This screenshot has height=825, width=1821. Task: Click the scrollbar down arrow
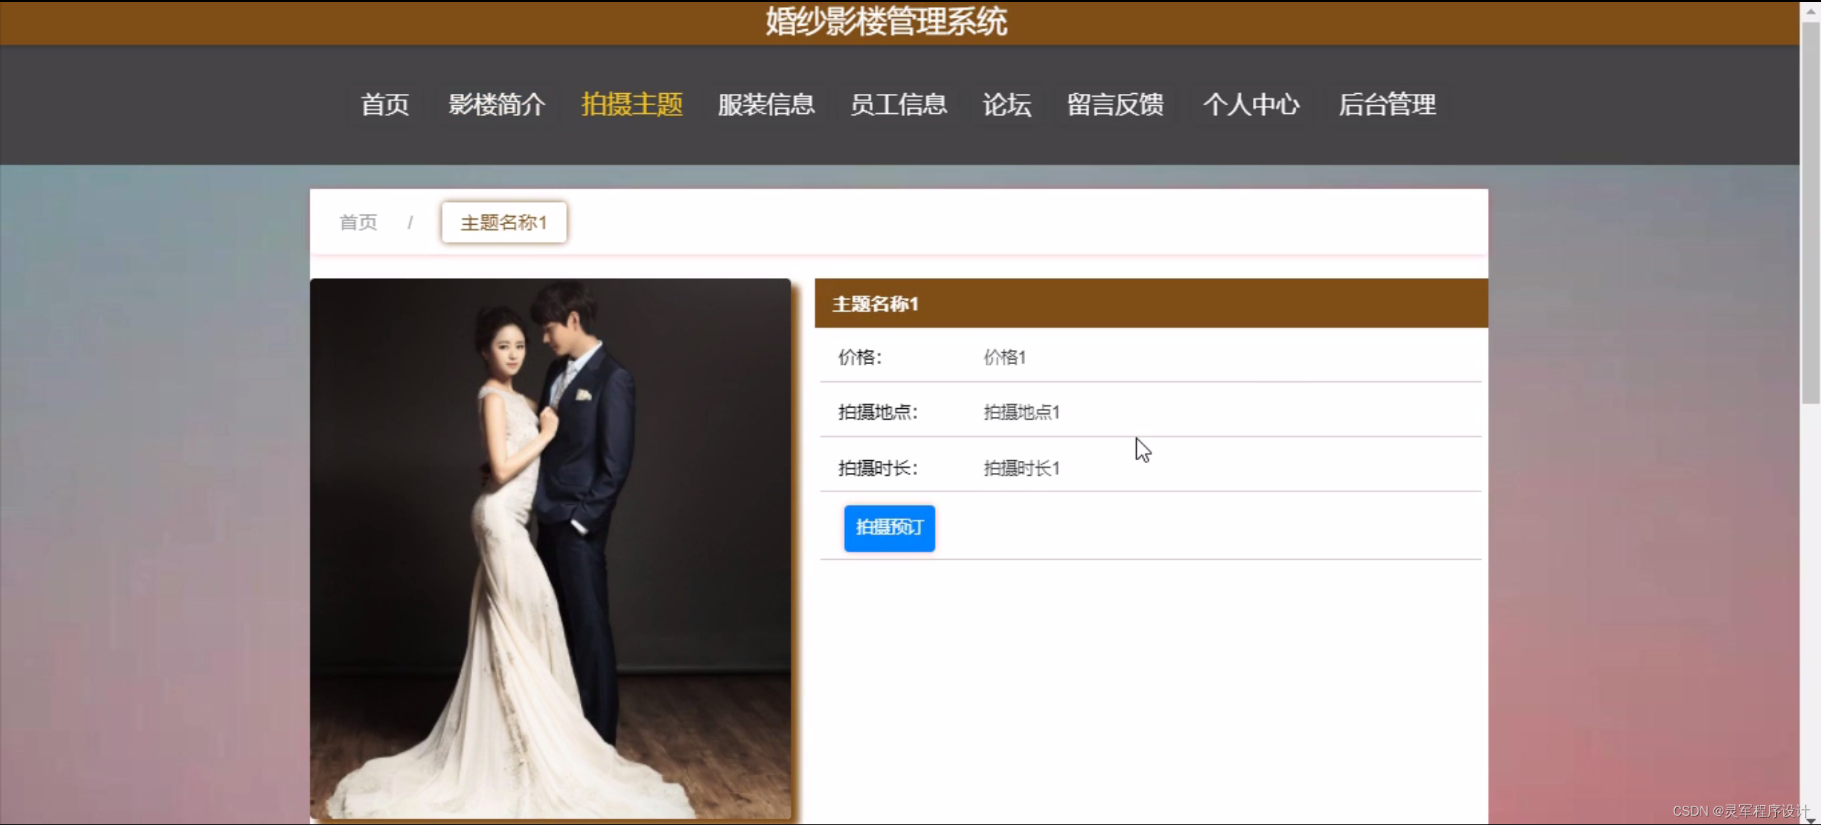[1810, 819]
